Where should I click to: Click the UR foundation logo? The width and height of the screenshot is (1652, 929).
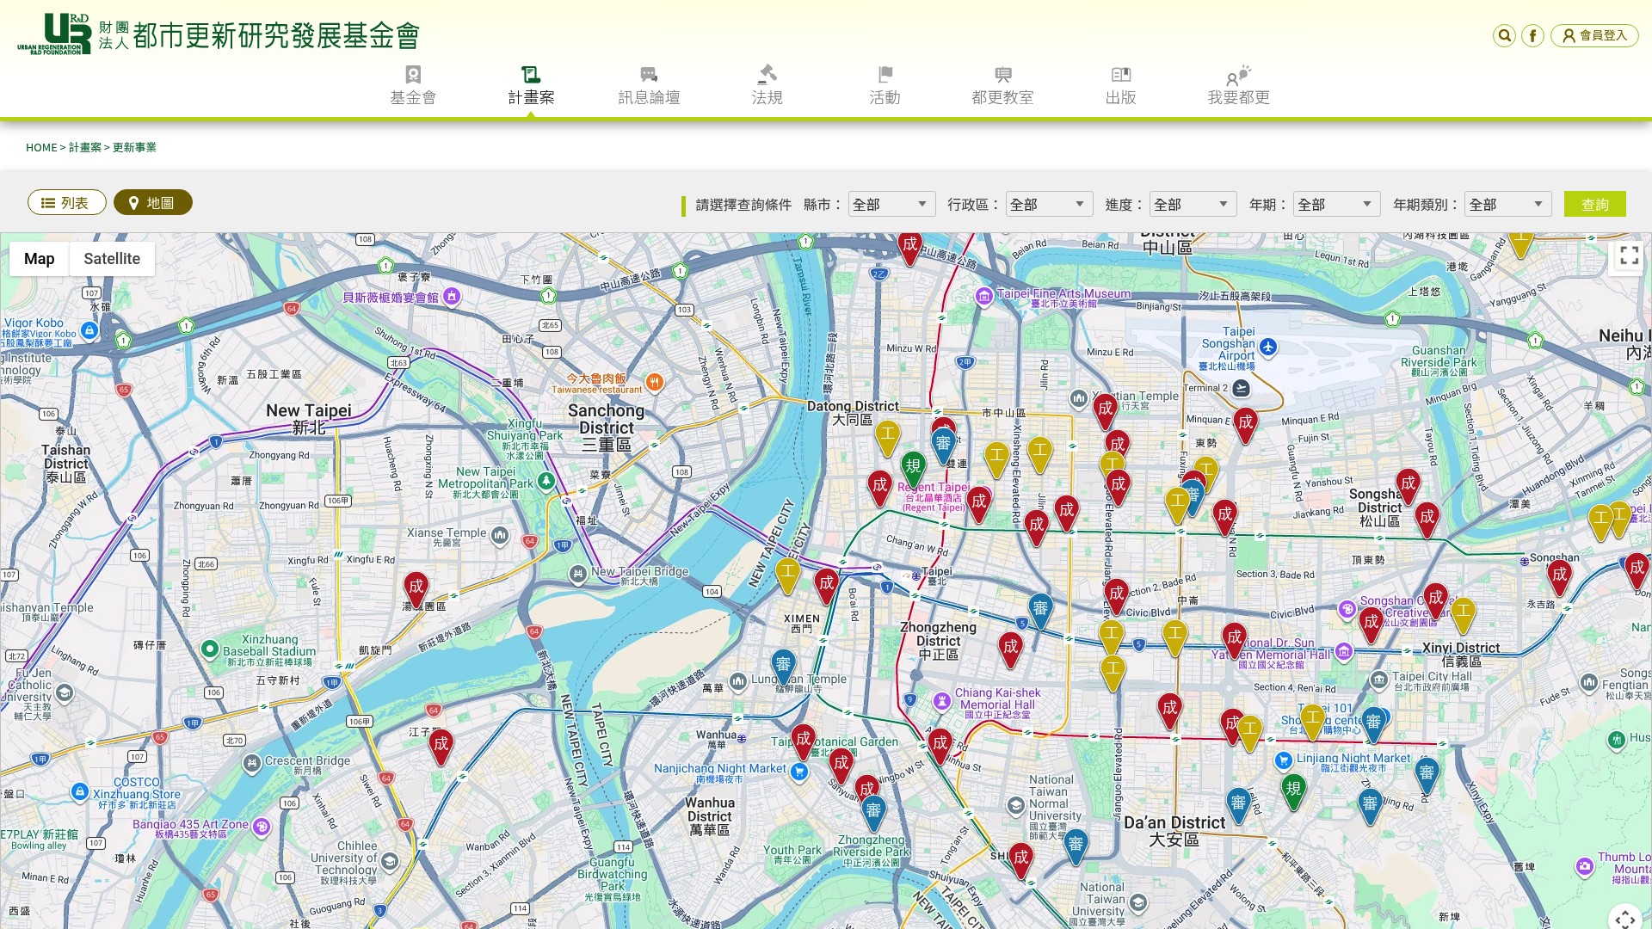pos(219,34)
